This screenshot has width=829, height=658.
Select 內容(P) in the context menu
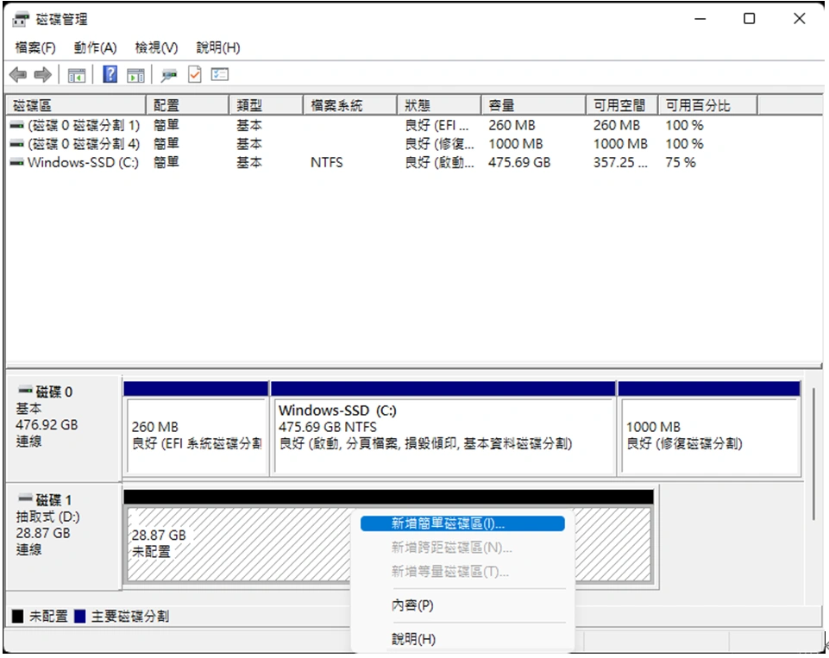412,605
